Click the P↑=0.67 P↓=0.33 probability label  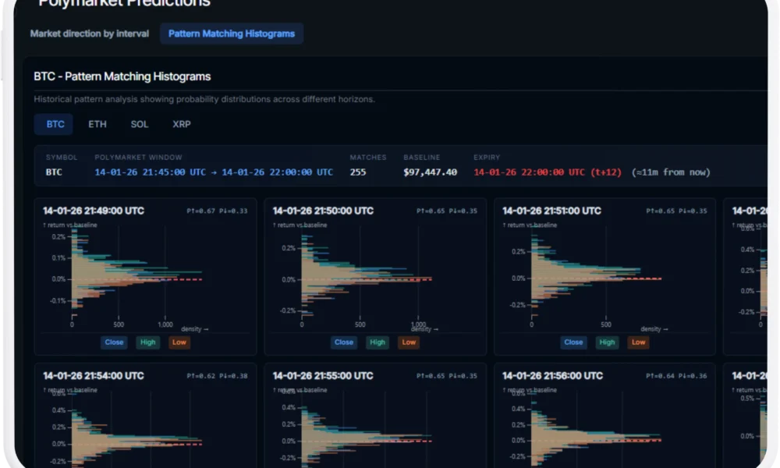point(217,211)
